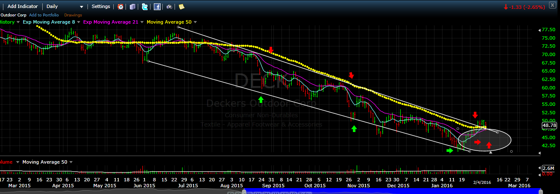The height and width of the screenshot is (194, 560).
Task: Select the Exp Moving Average 21 label
Action: tap(111, 22)
